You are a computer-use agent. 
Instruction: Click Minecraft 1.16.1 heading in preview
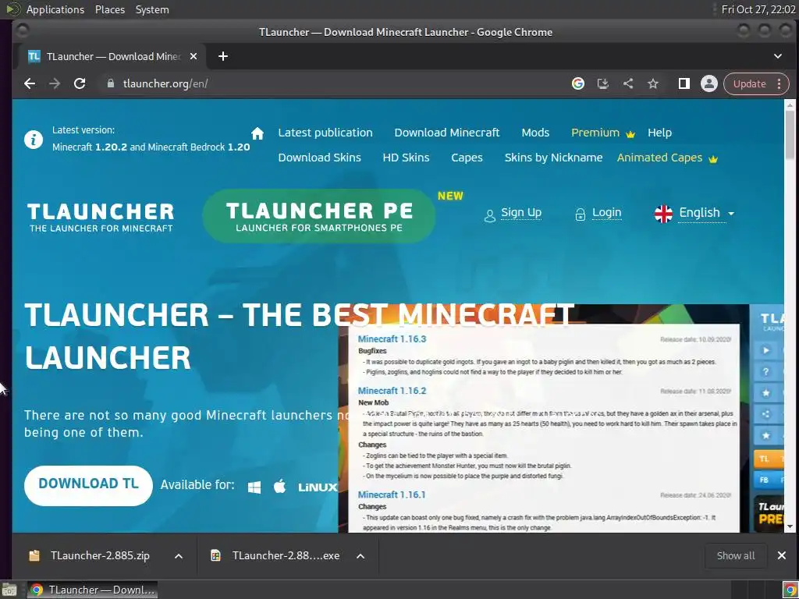pyautogui.click(x=392, y=494)
